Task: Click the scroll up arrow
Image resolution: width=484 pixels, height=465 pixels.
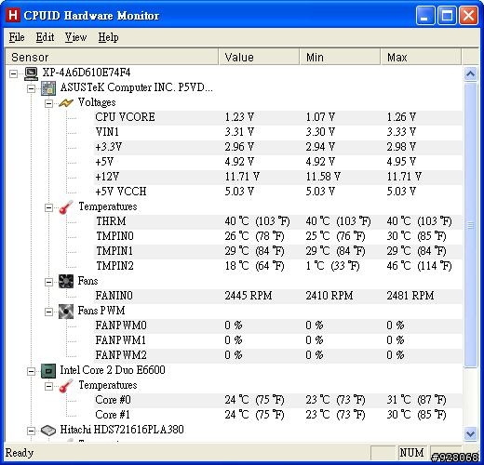Action: point(470,74)
